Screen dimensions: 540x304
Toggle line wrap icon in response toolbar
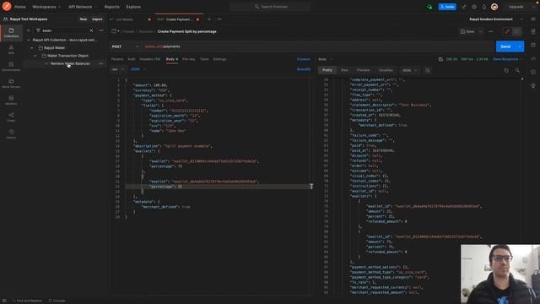click(x=428, y=70)
